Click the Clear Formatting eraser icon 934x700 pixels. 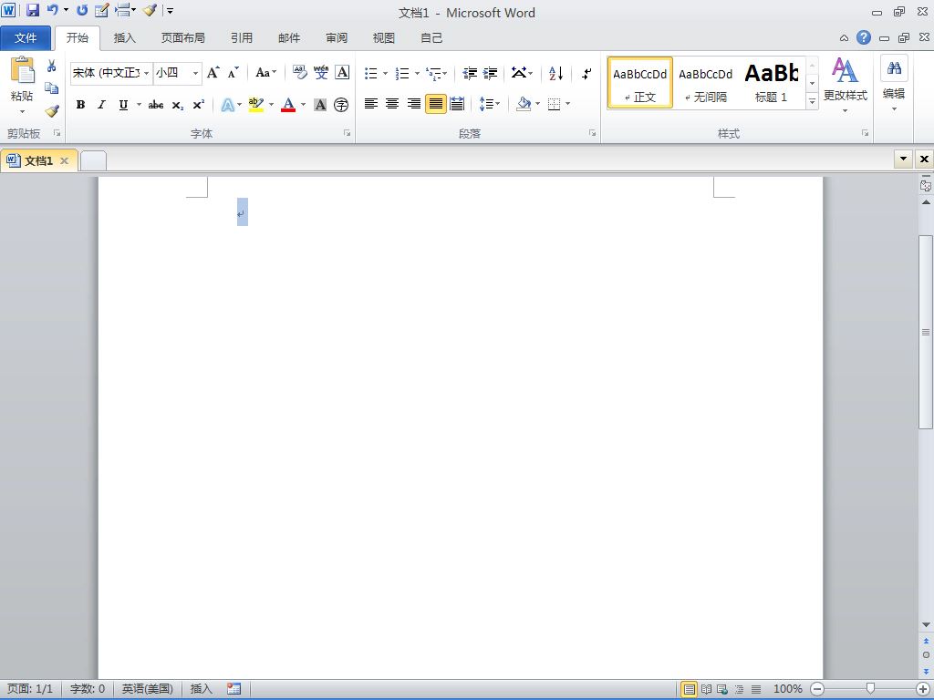click(x=299, y=73)
